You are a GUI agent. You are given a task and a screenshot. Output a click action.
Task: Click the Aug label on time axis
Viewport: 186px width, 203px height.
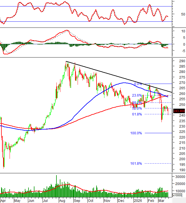point(62,201)
